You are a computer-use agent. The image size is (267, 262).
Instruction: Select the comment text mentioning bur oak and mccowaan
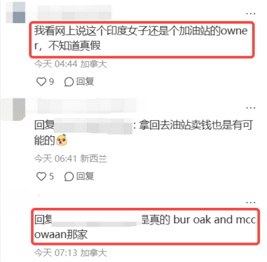click(x=145, y=227)
